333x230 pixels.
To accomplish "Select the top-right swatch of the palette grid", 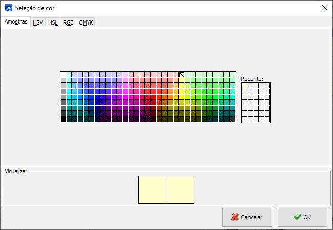I will click(233, 75).
